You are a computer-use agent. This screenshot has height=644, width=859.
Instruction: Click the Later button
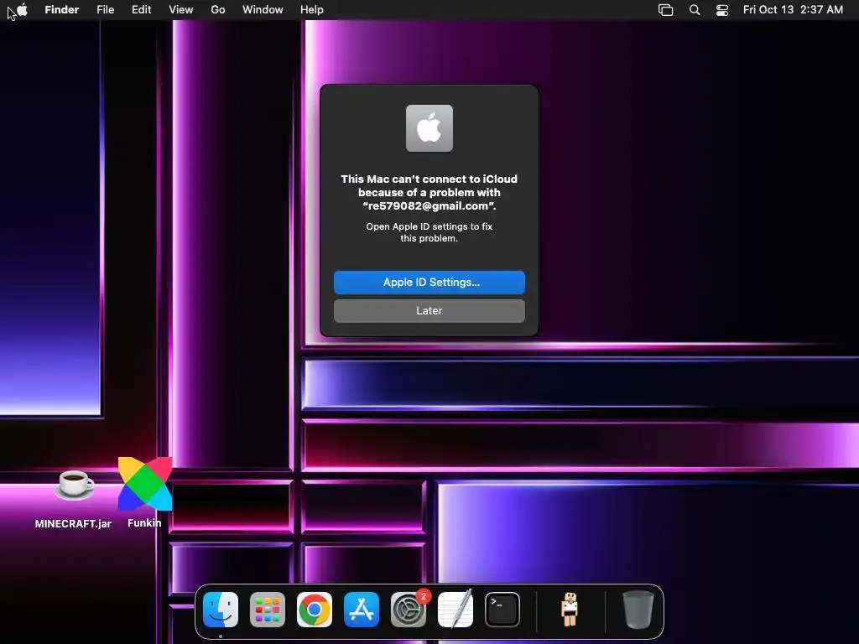tap(429, 310)
